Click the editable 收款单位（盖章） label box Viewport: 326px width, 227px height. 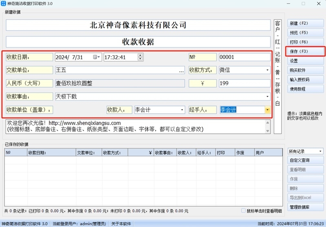pyautogui.click(x=29, y=110)
